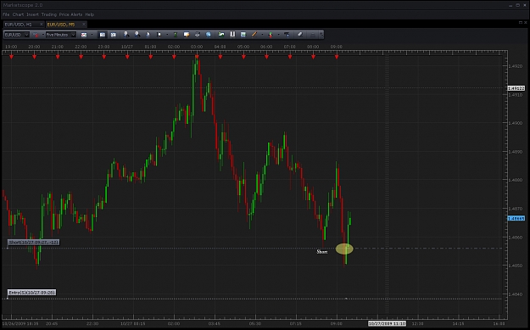
Task: Click the 22:30 bottom time axis label
Action: pyautogui.click(x=92, y=323)
